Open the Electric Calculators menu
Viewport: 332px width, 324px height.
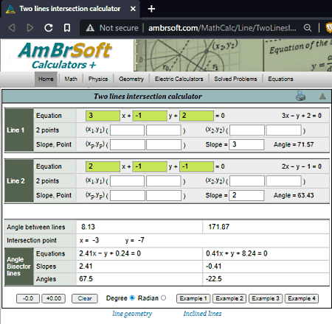179,79
